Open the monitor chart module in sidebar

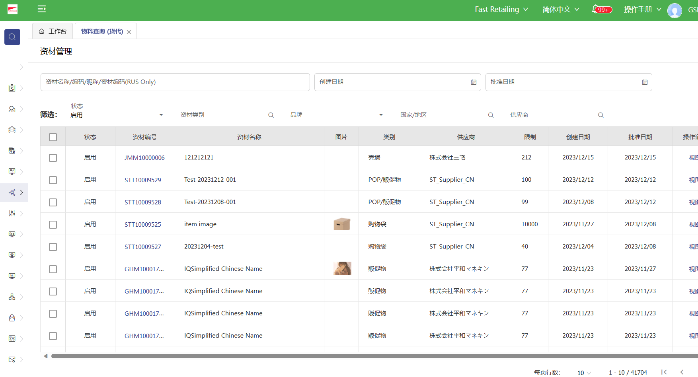coord(12,171)
